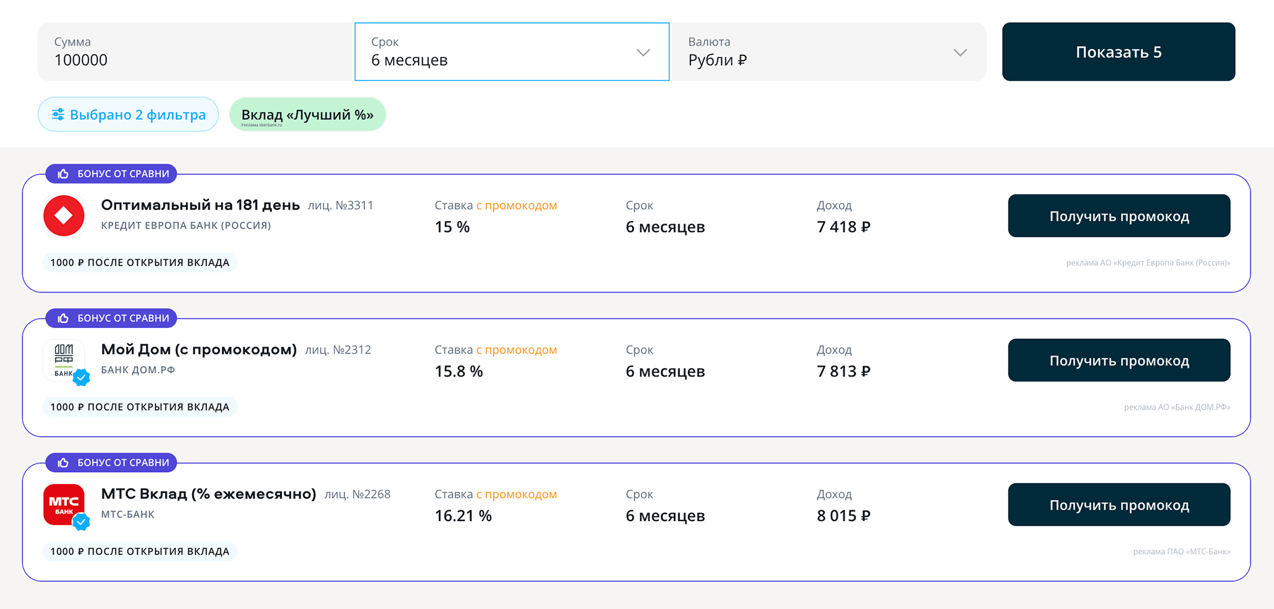Screen dimensions: 1274x609
Task: Click the chevron arrow in the Валюта field
Action: point(960,52)
